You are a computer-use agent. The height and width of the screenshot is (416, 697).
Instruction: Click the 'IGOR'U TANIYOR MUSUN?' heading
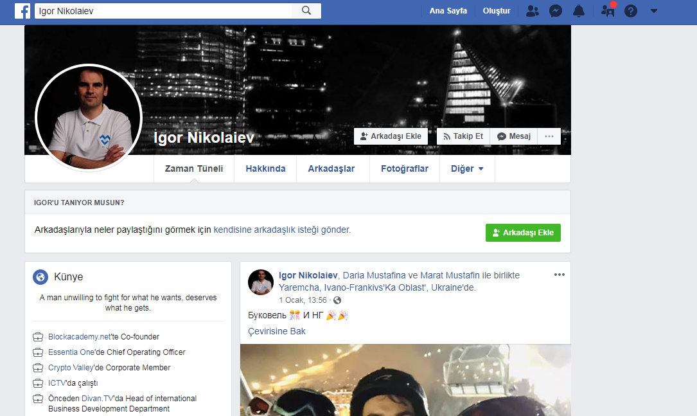pyautogui.click(x=79, y=203)
